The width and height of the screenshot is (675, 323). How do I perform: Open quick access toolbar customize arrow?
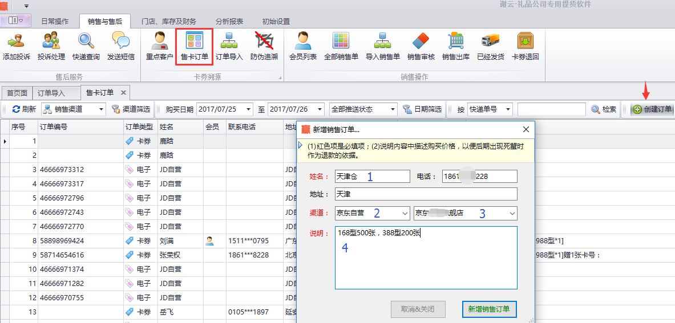(x=27, y=6)
